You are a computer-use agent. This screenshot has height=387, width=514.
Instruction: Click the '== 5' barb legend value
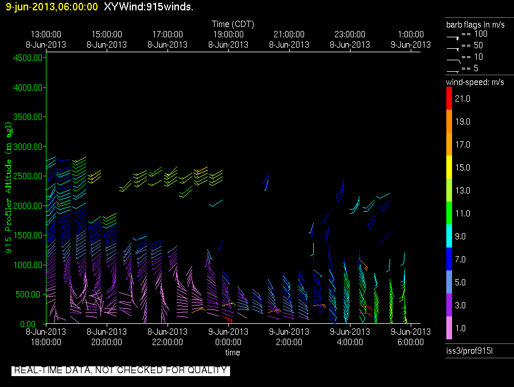470,68
